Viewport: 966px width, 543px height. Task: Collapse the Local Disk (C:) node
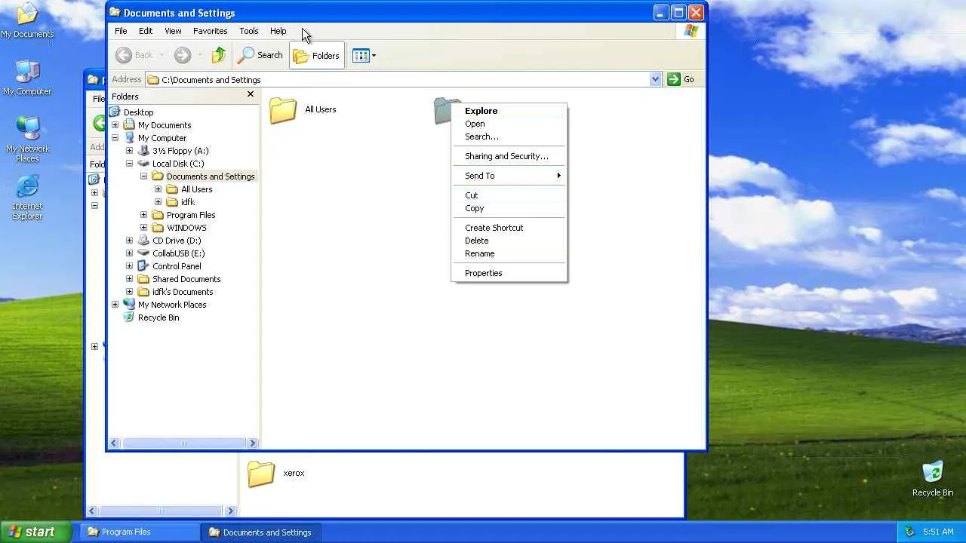pyautogui.click(x=129, y=164)
